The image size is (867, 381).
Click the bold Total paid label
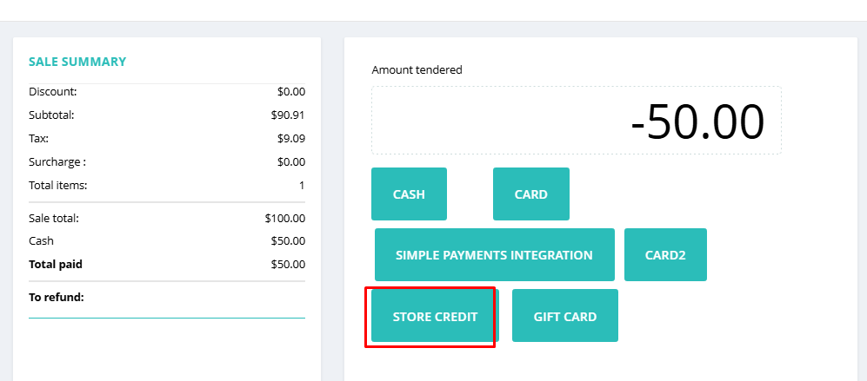(56, 265)
